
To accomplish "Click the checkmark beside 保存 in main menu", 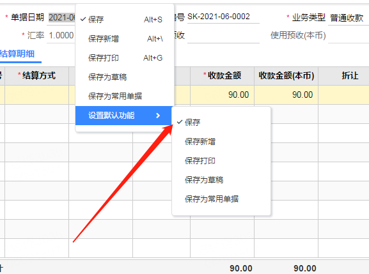I will coord(83,19).
